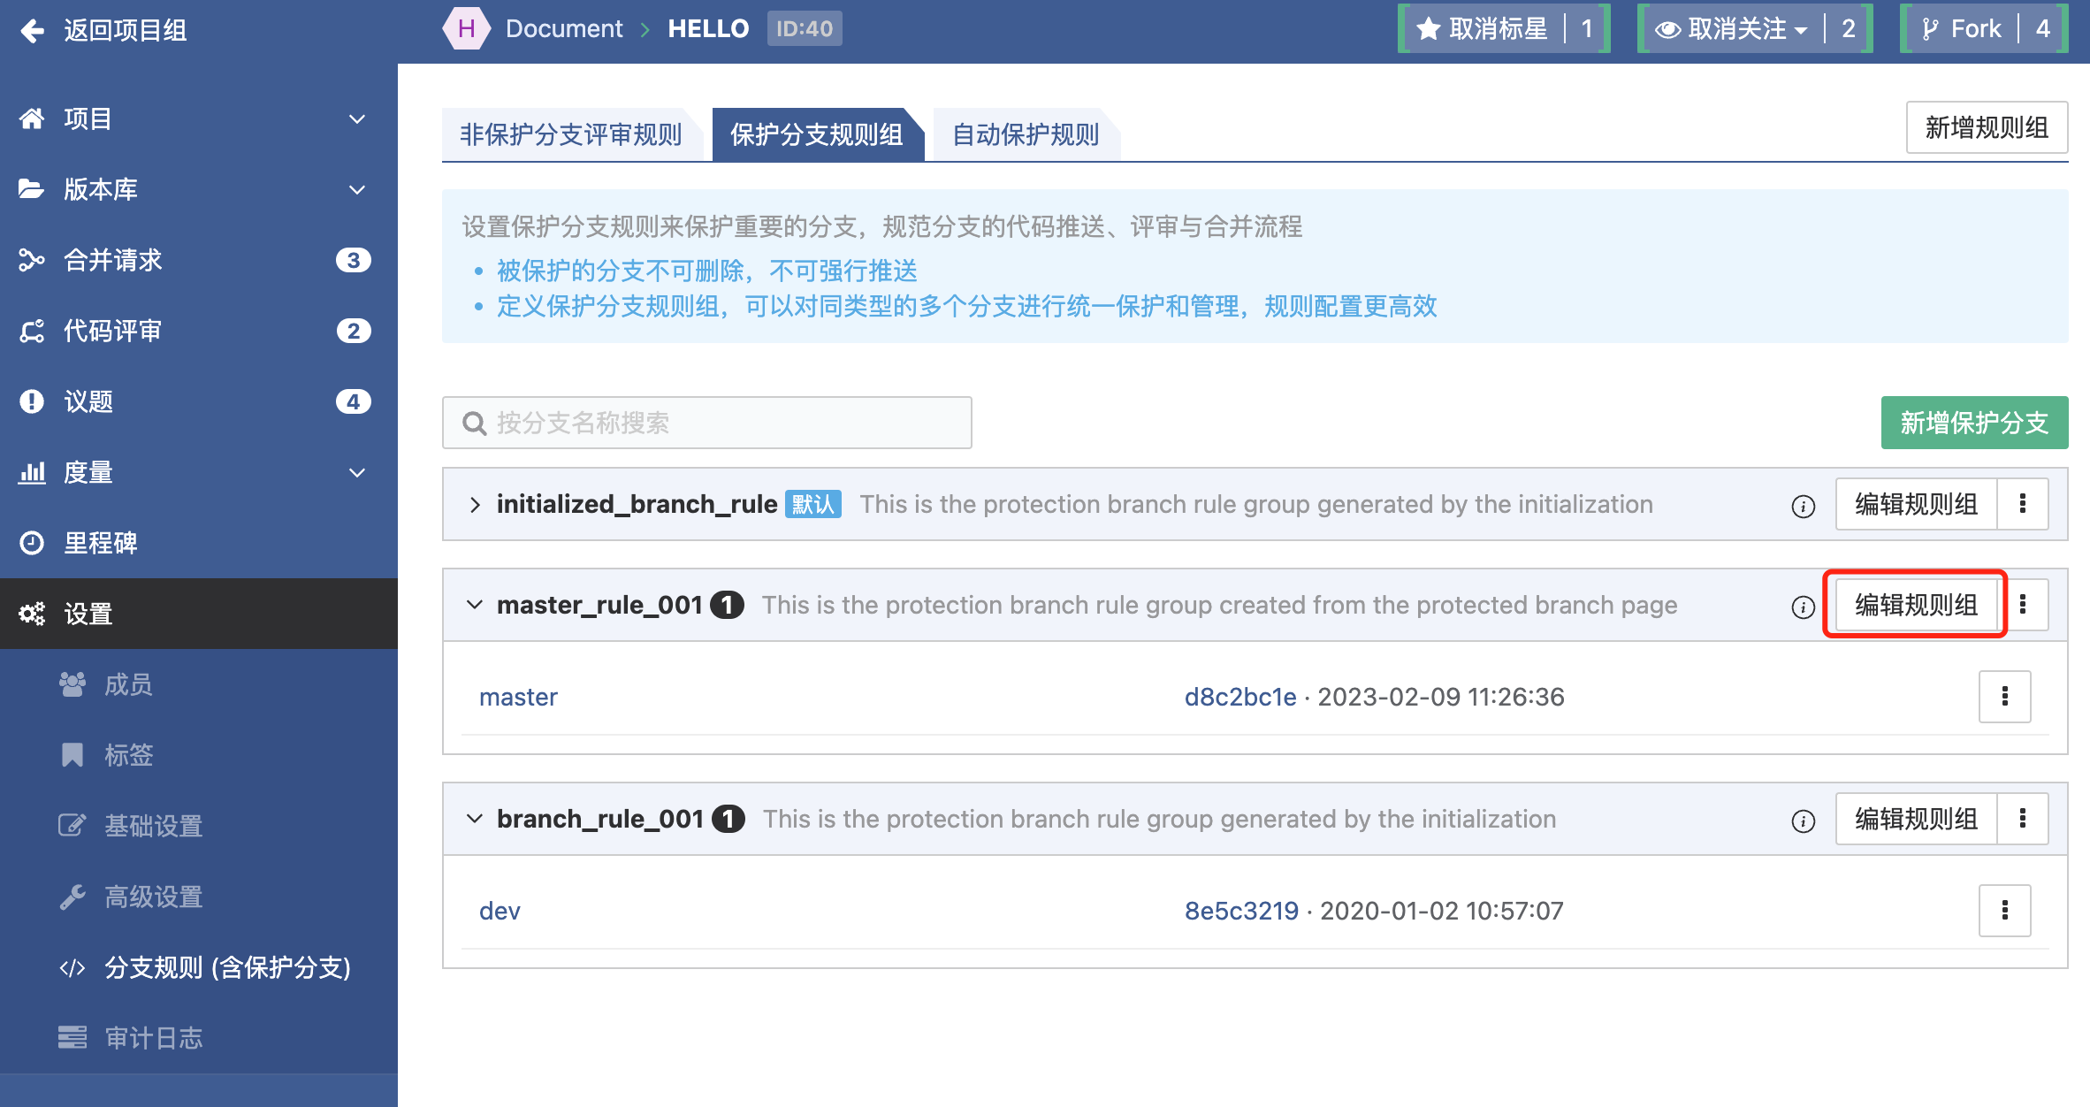Switch to 自动保护规则 tab
This screenshot has width=2090, height=1107.
click(1026, 134)
